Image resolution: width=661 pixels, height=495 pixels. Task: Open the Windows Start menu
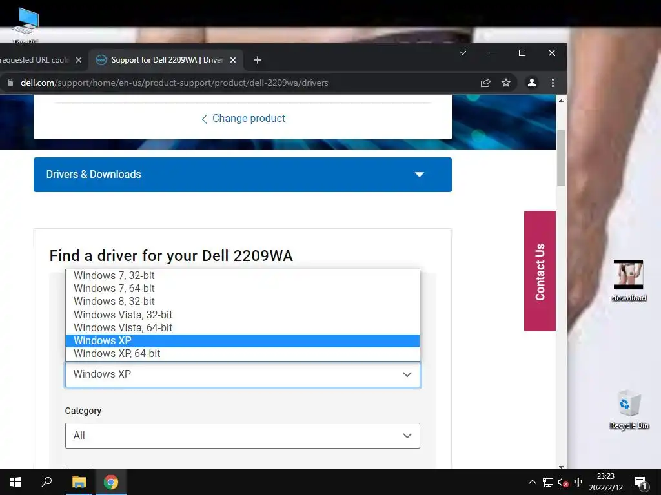click(x=15, y=482)
